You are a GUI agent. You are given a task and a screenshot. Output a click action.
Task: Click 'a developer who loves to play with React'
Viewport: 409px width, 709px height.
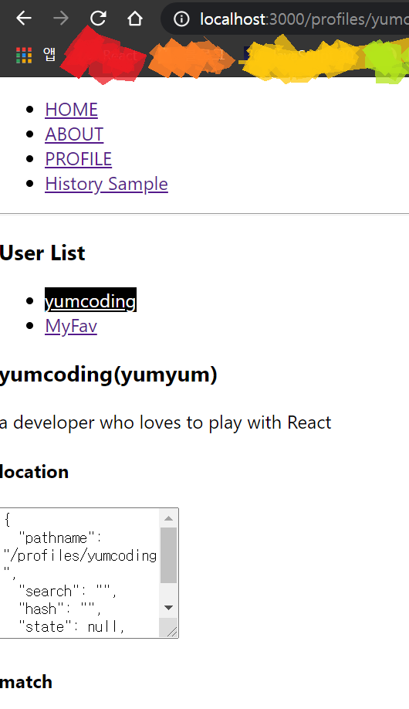[165, 422]
